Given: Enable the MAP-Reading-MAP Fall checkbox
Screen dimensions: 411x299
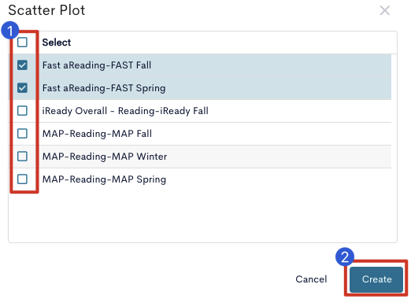Looking at the screenshot, I should tap(22, 134).
